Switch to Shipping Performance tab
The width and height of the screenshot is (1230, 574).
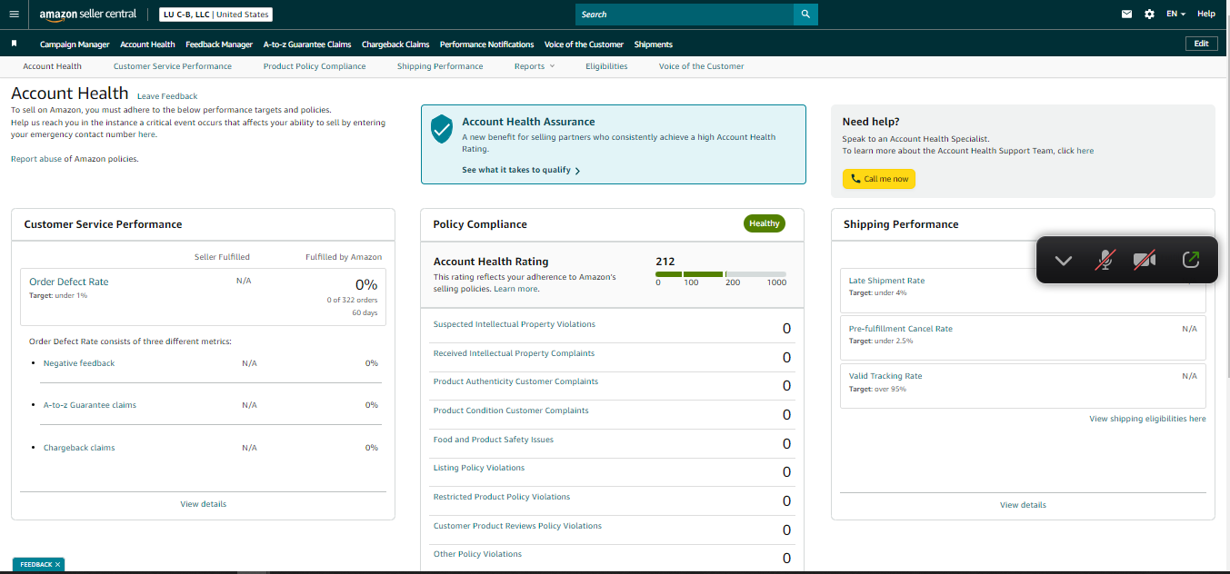(440, 66)
